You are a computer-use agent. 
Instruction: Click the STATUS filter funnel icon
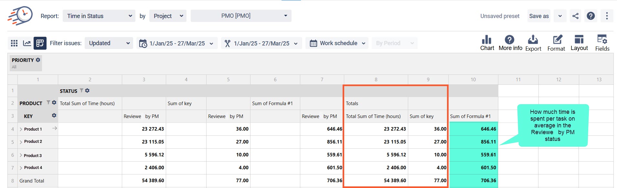[x=81, y=91]
